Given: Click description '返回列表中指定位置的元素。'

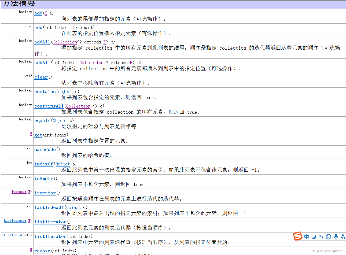Looking at the screenshot, I should [95, 141].
